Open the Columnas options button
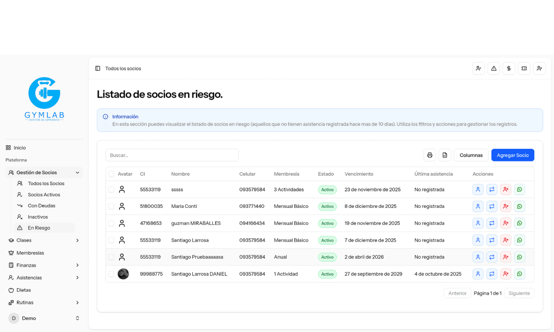Image resolution: width=554 pixels, height=332 pixels. pyautogui.click(x=471, y=155)
